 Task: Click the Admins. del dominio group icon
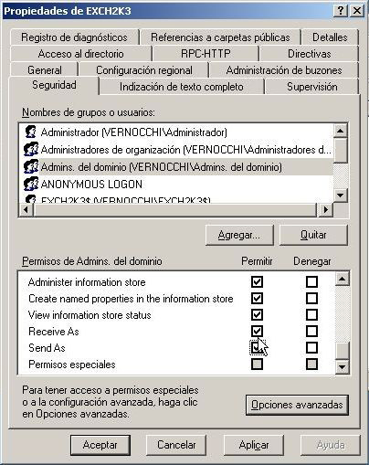point(31,166)
